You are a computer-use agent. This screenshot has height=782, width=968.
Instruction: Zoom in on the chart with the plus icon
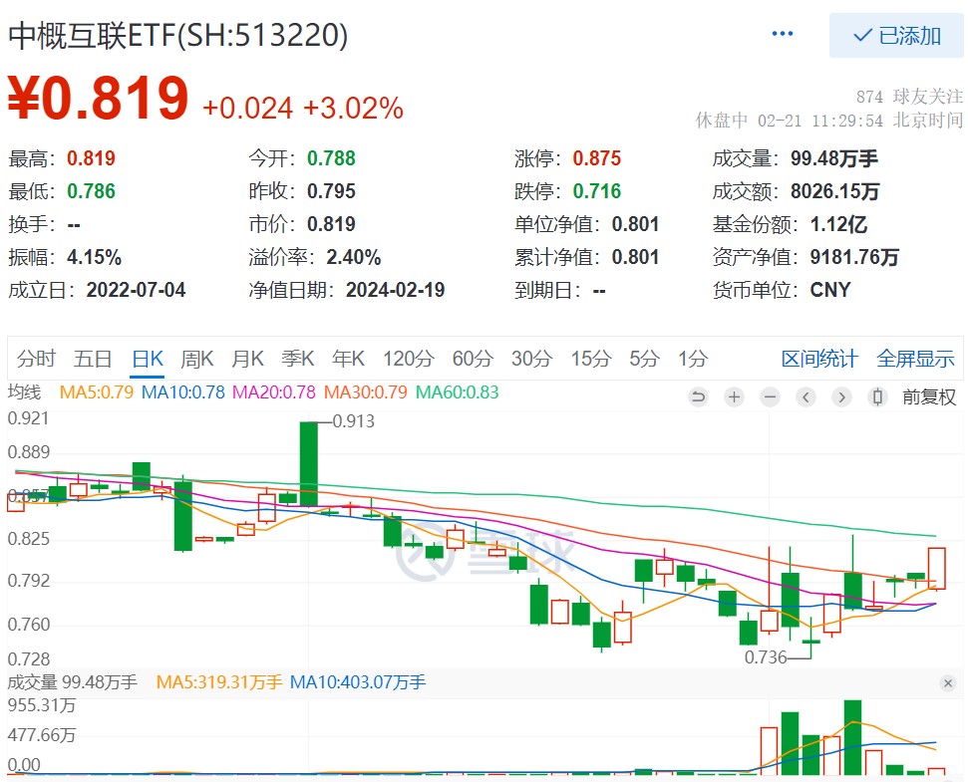(x=734, y=396)
